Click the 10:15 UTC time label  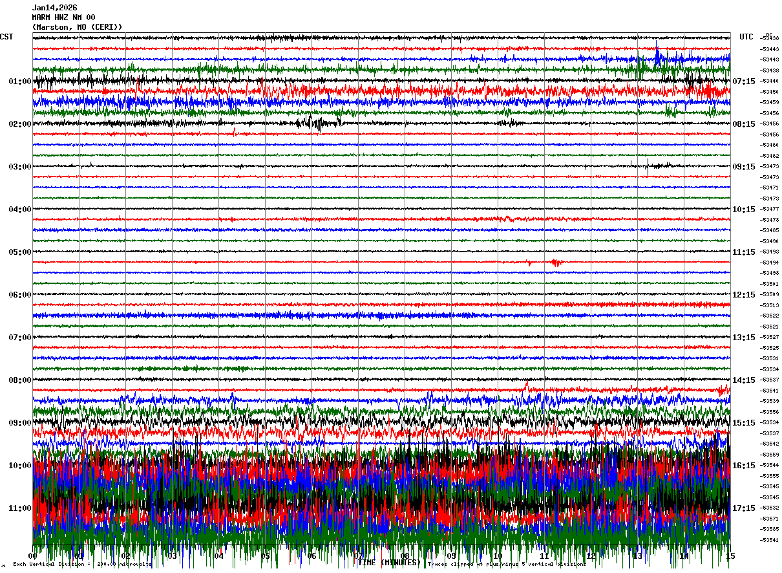click(744, 209)
